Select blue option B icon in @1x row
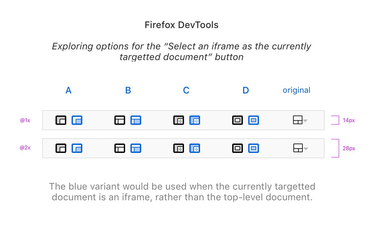Viewport: 368px width, 227px height. (136, 120)
